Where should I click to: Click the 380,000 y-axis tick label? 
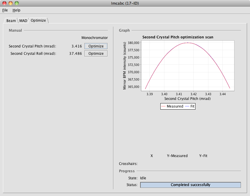coord(134,43)
